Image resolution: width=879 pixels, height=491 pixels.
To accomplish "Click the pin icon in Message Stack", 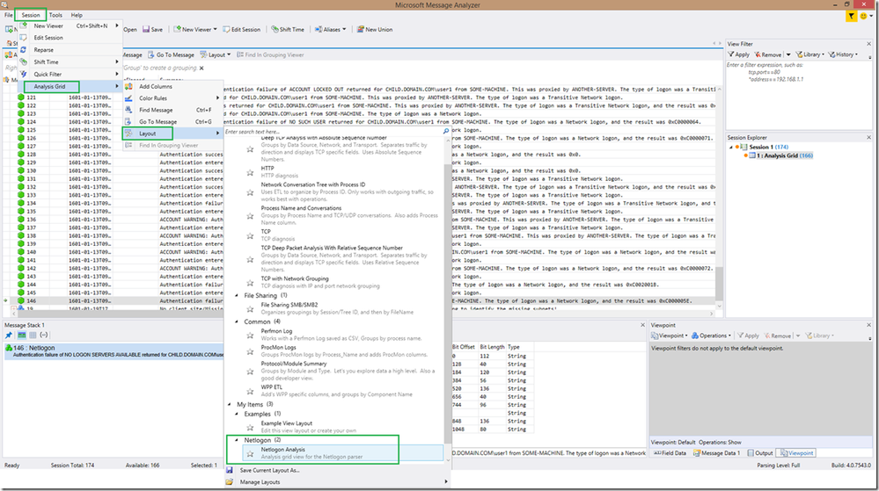I will [9, 336].
